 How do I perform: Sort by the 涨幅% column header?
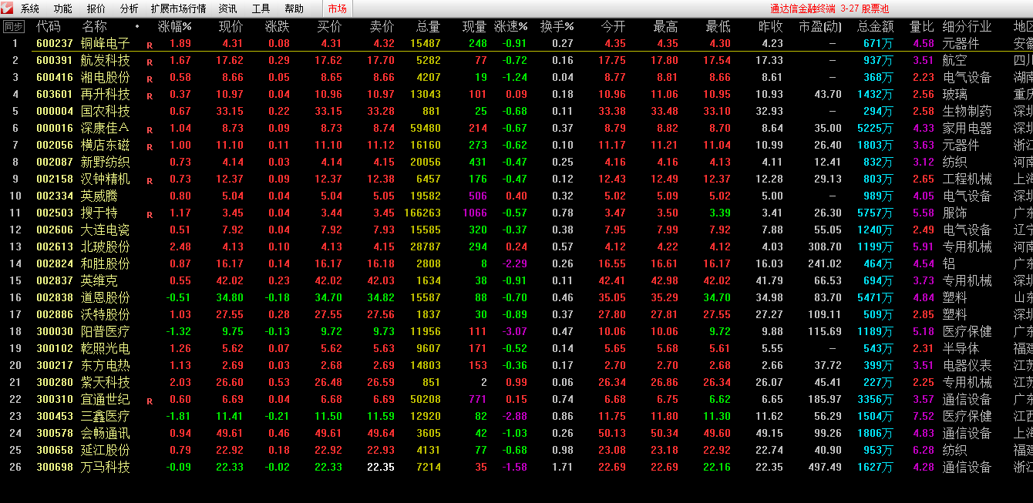pos(175,26)
